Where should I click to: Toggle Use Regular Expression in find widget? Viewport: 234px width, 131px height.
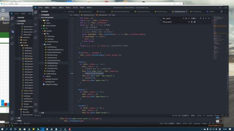click(x=189, y=18)
